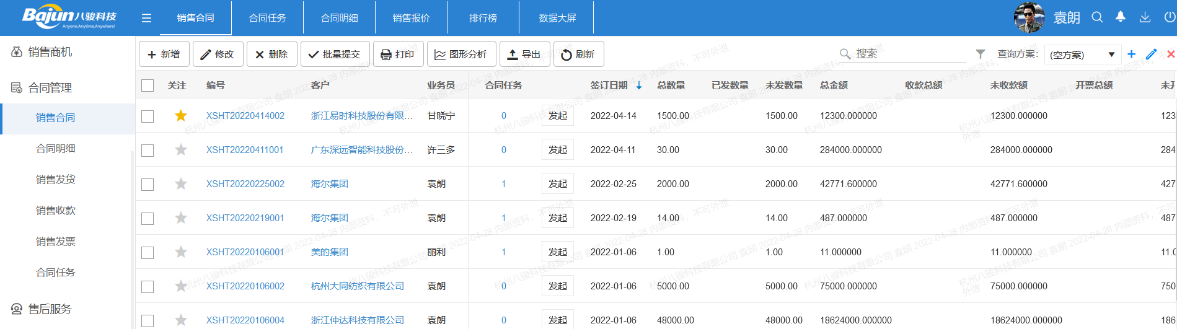Click the filter funnel icon
The height and width of the screenshot is (329, 1177).
coord(980,54)
